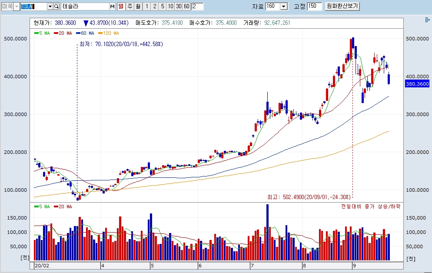Open the chart options icon at top right
The image size is (432, 273).
427,20
